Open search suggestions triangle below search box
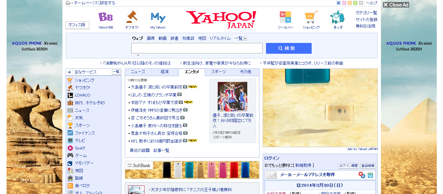 point(138,55)
